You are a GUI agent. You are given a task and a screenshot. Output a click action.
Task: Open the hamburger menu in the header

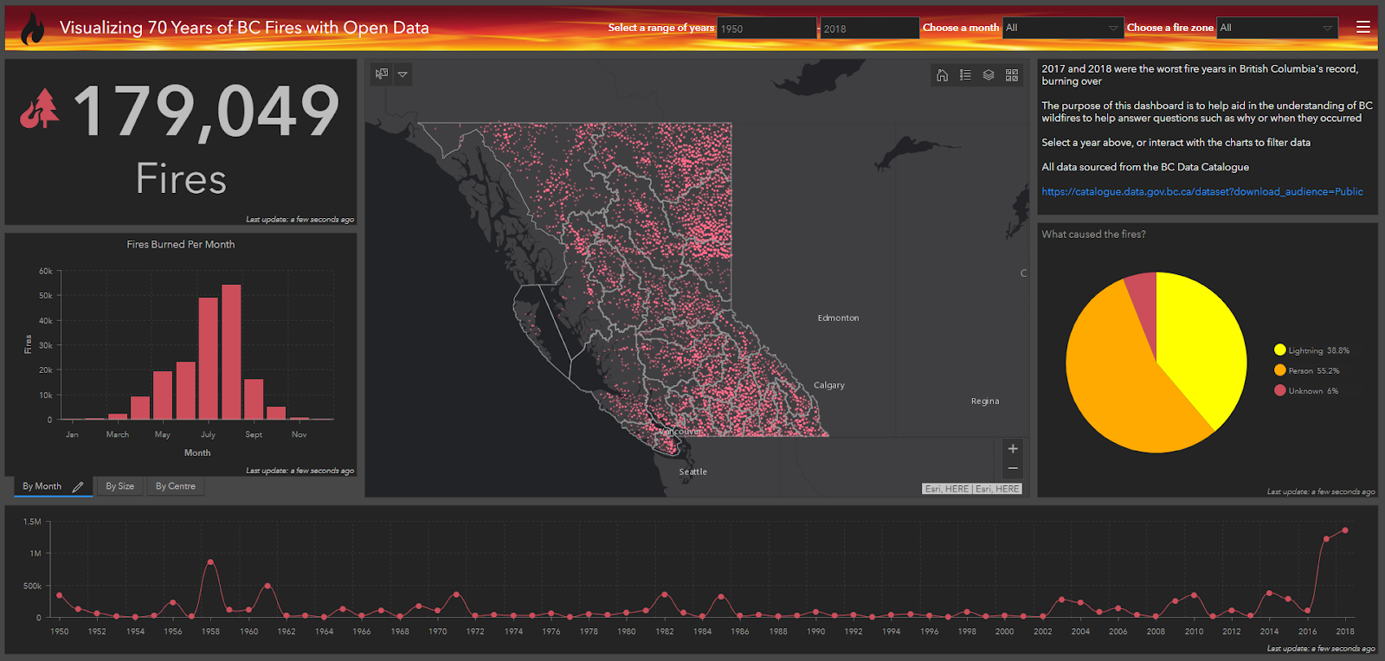click(1362, 27)
